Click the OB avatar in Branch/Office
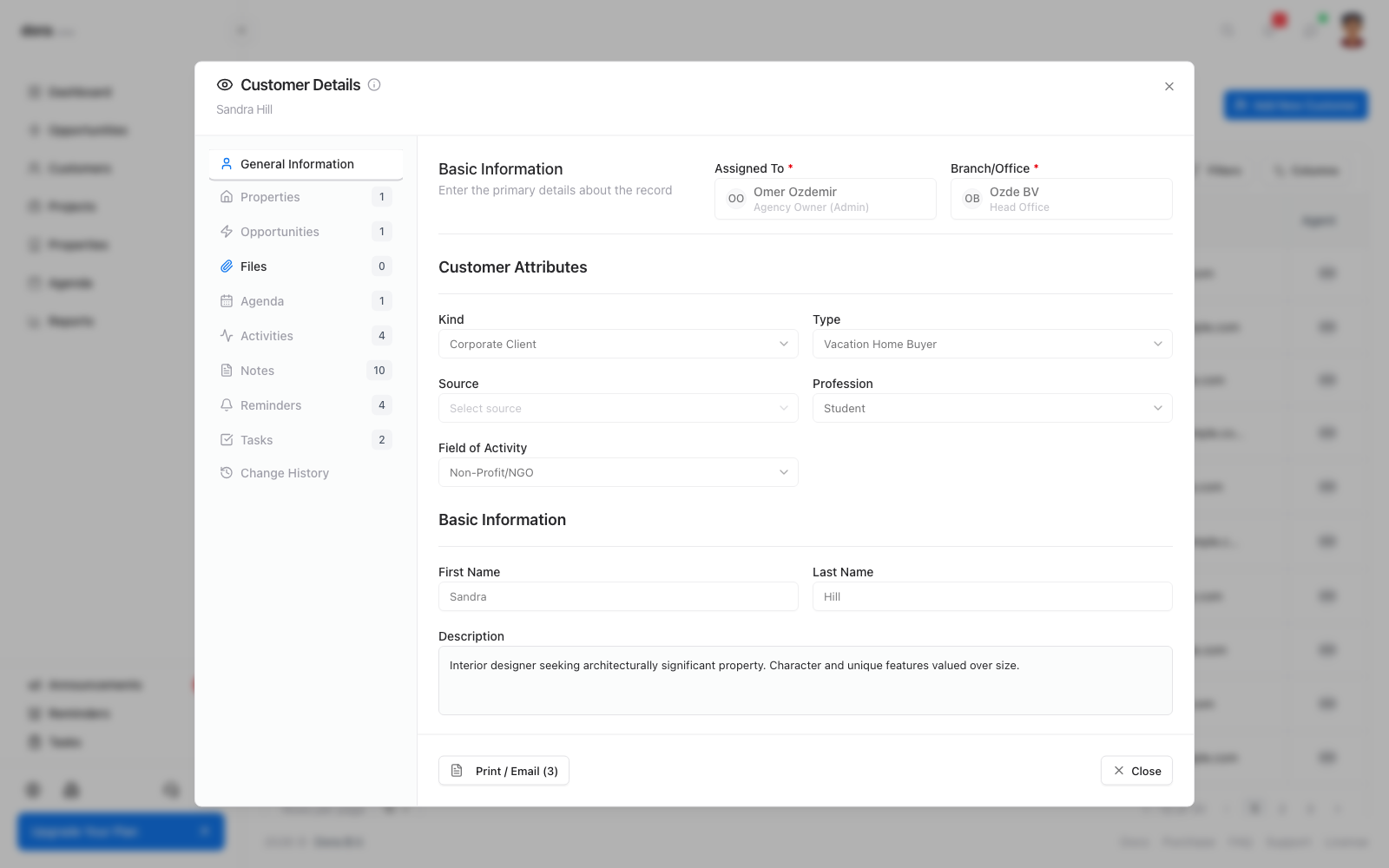Screen dimensions: 1389x868 [x=972, y=199]
